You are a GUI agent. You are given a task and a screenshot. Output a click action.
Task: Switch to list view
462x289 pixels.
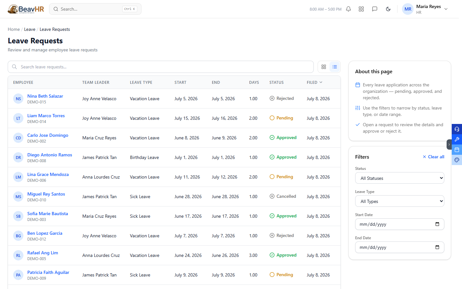(x=335, y=67)
